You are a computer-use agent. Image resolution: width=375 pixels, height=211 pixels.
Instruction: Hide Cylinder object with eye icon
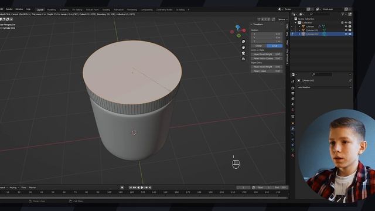(x=346, y=26)
